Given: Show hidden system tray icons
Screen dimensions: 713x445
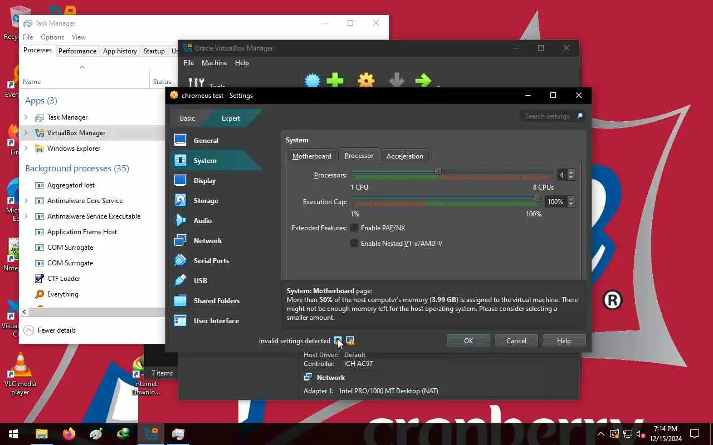Looking at the screenshot, I should pyautogui.click(x=601, y=434).
